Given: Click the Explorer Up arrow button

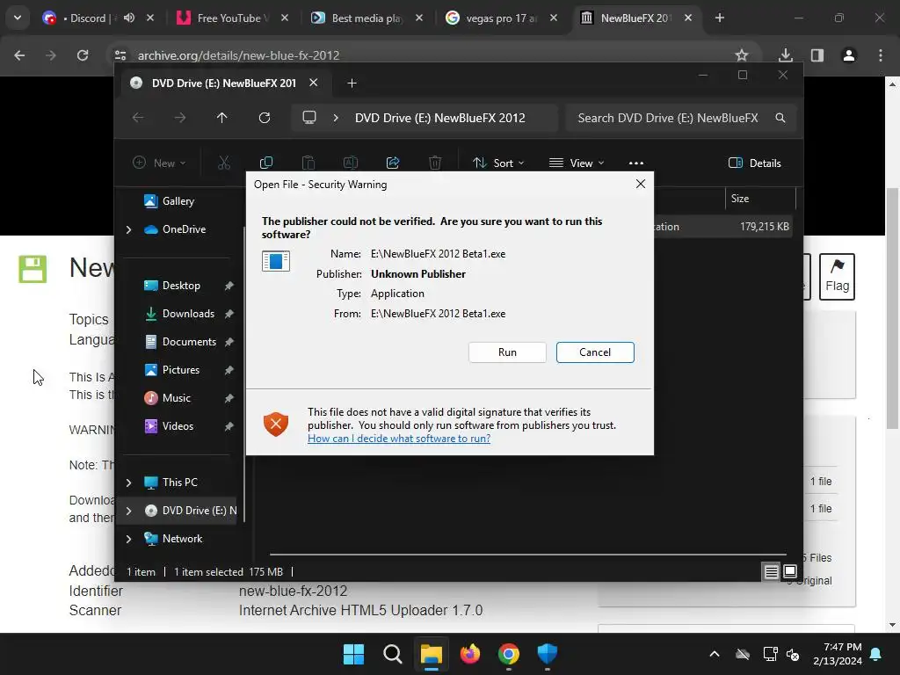Looking at the screenshot, I should (x=222, y=118).
